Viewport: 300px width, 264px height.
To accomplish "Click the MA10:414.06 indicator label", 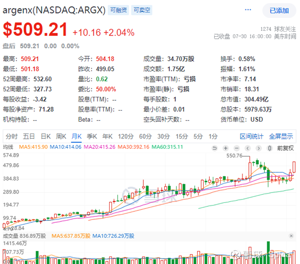I will tap(65, 147).
